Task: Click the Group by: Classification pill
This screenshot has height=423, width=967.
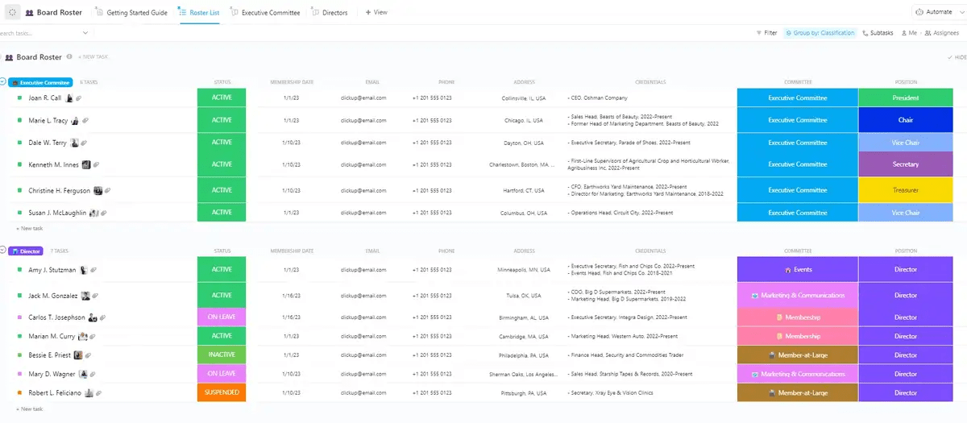Action: pyautogui.click(x=820, y=33)
